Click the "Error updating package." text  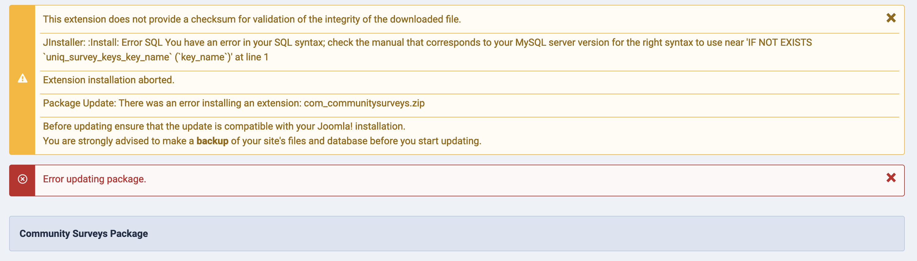click(x=94, y=179)
